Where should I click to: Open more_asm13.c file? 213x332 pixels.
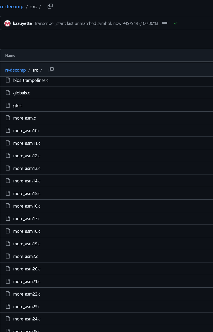click(x=27, y=168)
